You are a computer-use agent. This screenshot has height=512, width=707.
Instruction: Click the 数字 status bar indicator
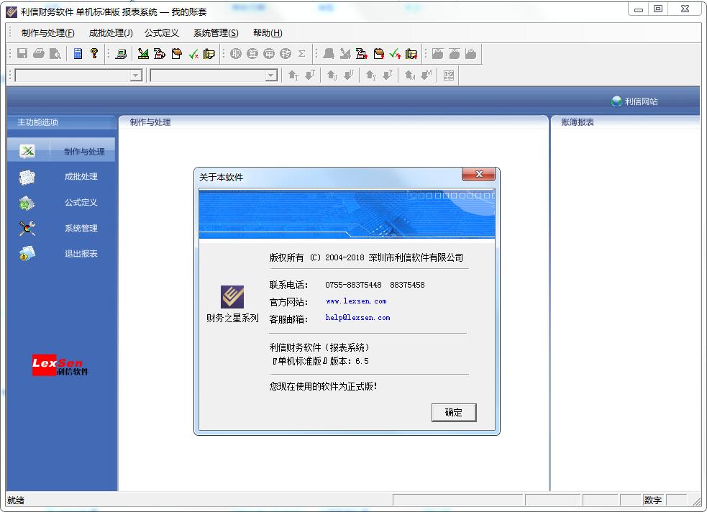(653, 500)
